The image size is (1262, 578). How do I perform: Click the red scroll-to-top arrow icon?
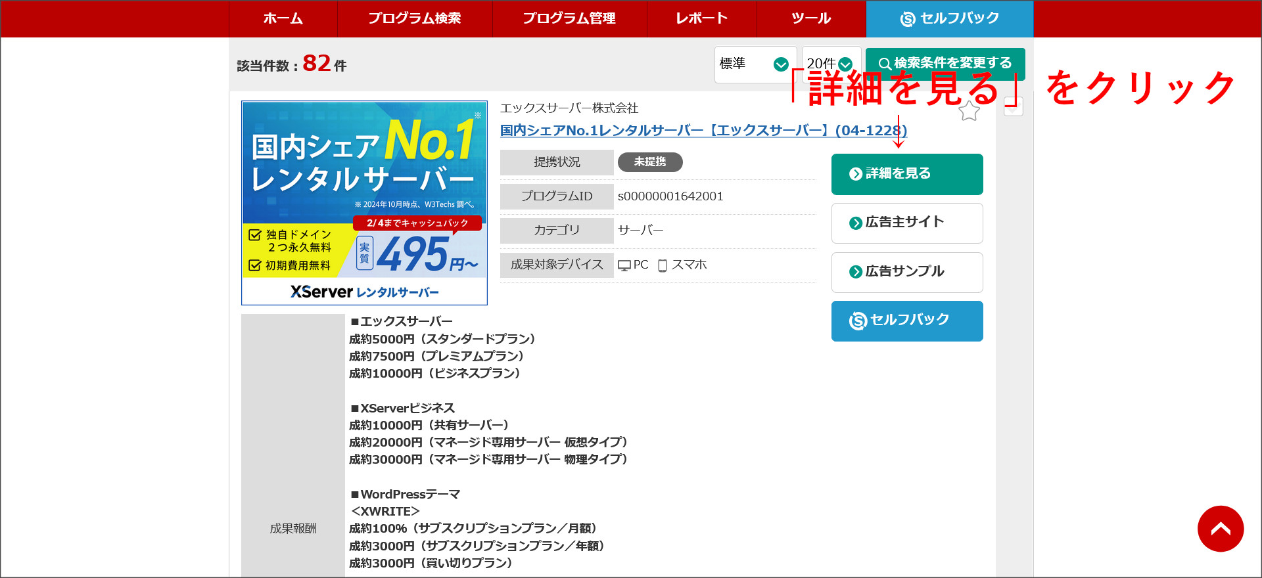(x=1221, y=529)
